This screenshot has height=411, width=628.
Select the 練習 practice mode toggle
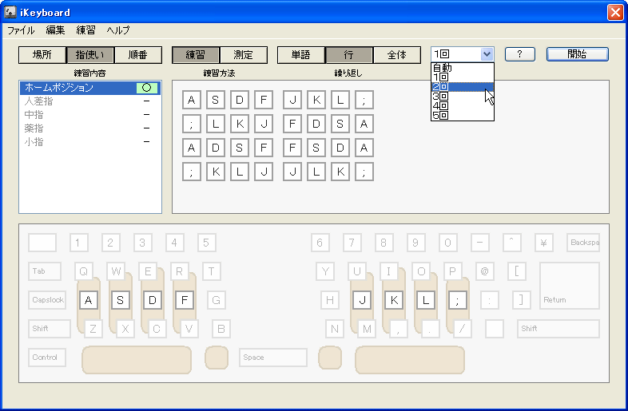(x=196, y=55)
